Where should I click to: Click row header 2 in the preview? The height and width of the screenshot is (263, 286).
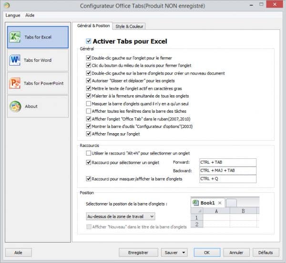pyautogui.click(x=197, y=224)
